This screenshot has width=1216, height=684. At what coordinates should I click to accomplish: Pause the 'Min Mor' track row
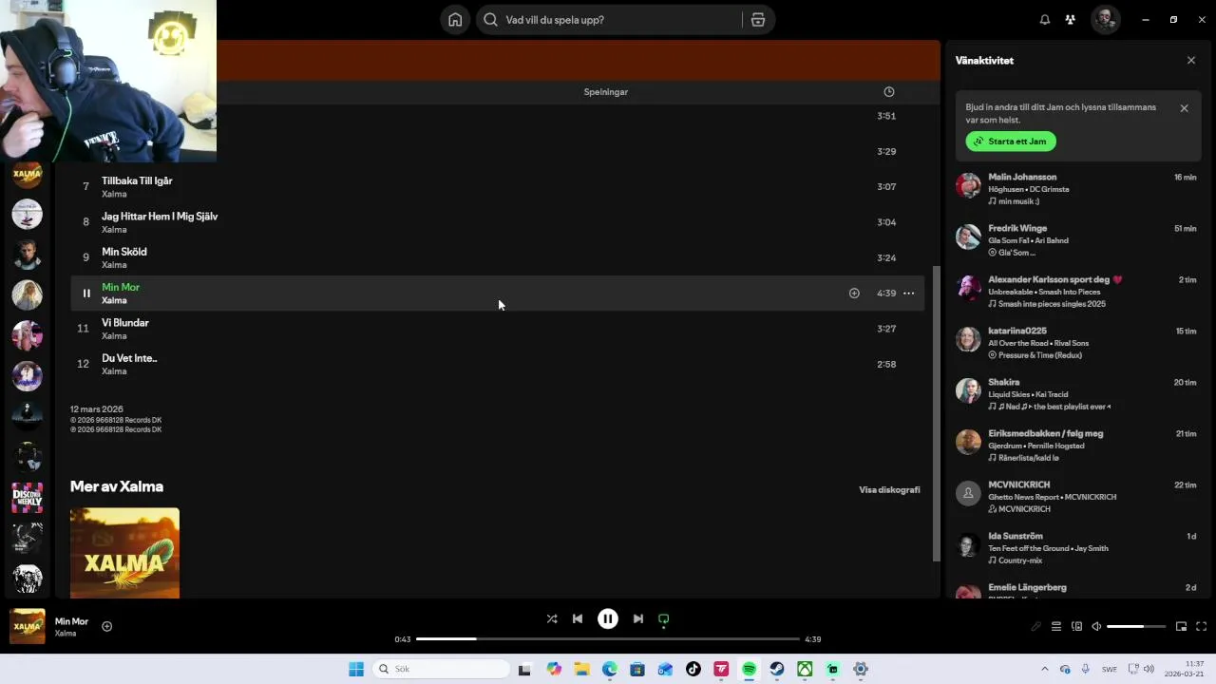86,294
